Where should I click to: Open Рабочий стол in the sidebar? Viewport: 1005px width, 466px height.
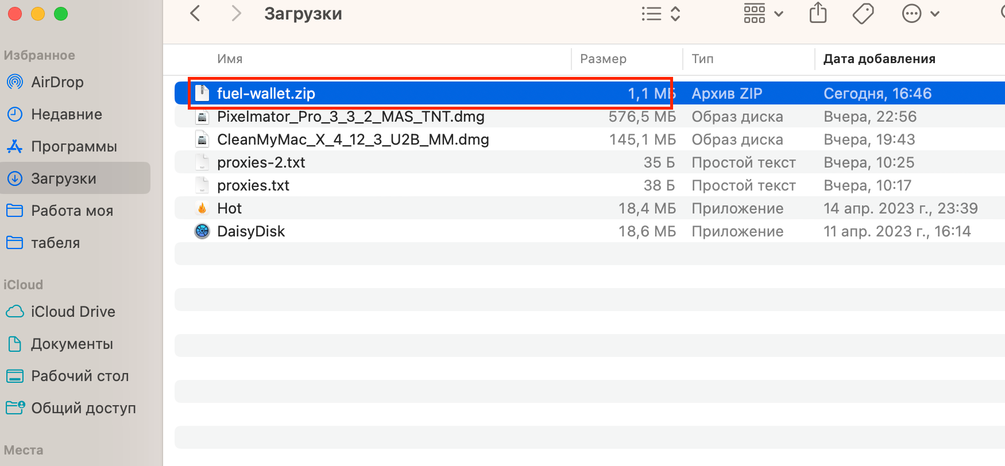75,376
